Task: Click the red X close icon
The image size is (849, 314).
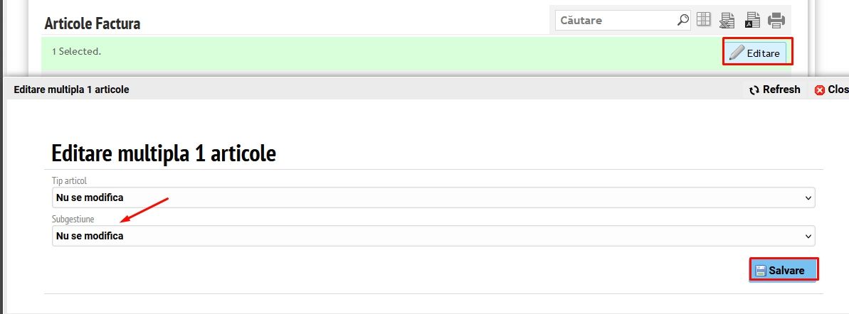Action: coord(819,90)
